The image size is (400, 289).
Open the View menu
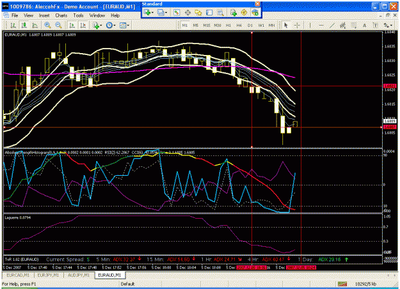29,15
